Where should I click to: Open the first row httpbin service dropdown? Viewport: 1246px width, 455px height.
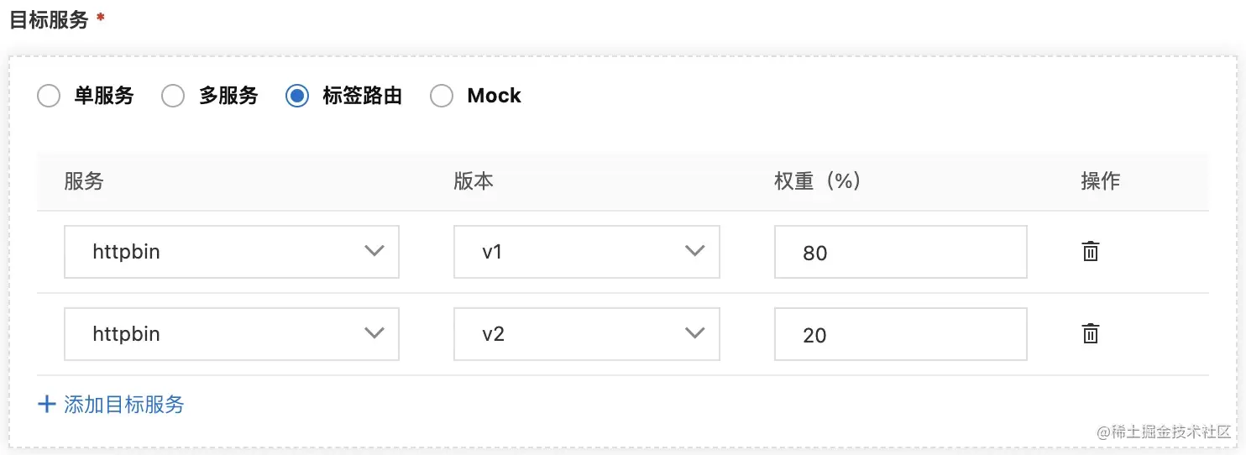[x=232, y=251]
